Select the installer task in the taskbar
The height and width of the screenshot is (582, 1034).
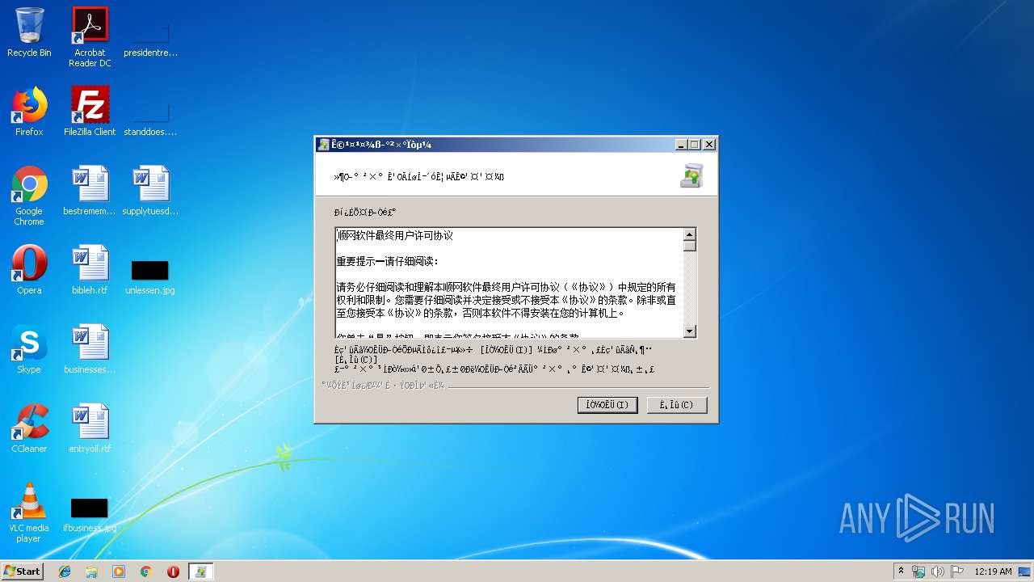[x=201, y=571]
